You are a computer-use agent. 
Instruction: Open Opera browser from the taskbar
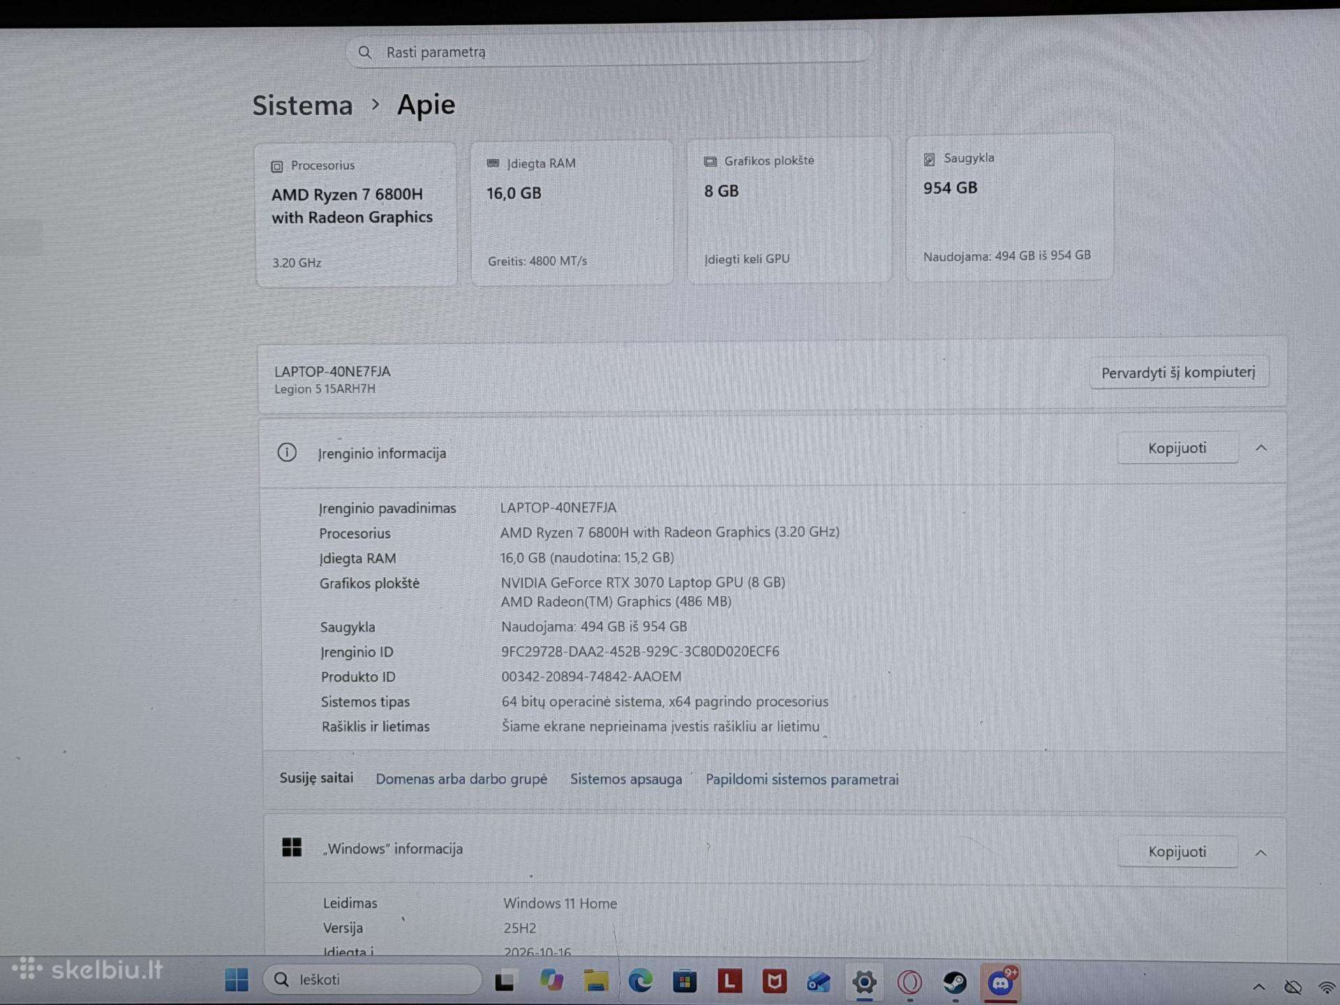click(x=909, y=983)
